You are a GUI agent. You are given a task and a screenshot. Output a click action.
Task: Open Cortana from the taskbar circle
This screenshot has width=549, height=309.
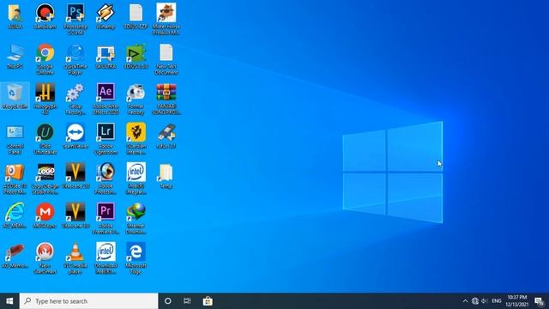tap(168, 301)
